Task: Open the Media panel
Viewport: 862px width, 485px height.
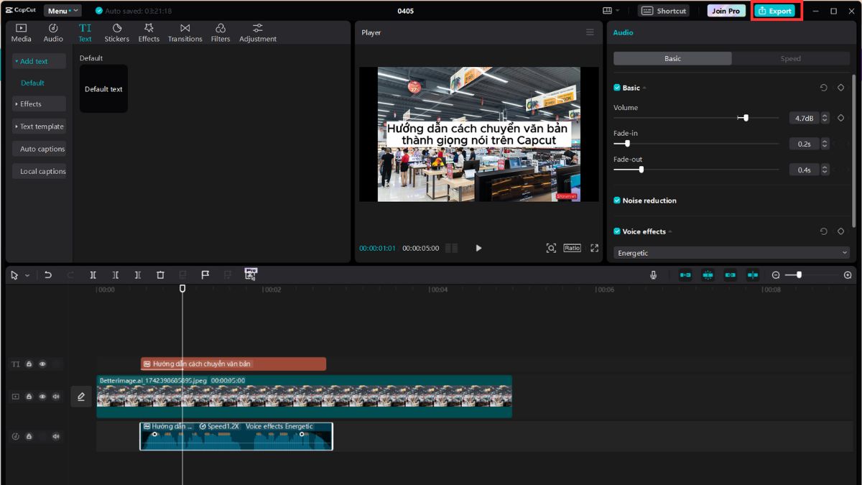Action: [x=22, y=33]
